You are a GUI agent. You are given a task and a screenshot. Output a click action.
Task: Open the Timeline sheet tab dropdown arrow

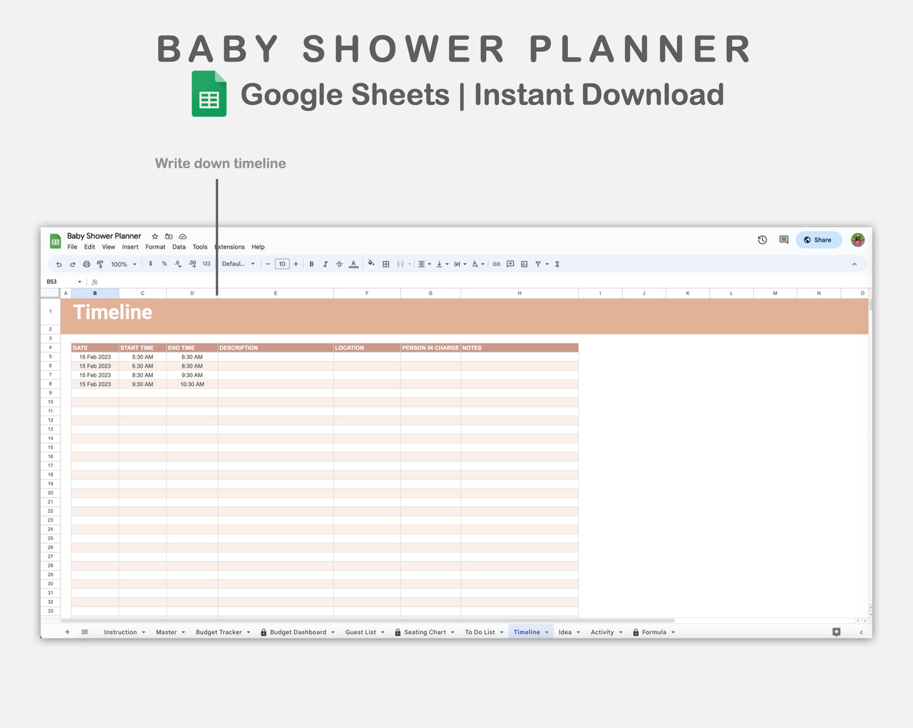coord(547,633)
